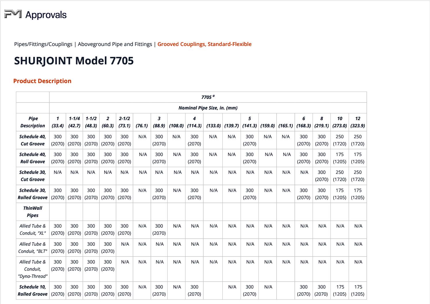The height and width of the screenshot is (304, 430).
Task: Click the Schedule 30, Cut Groove row label
Action: 33,176
